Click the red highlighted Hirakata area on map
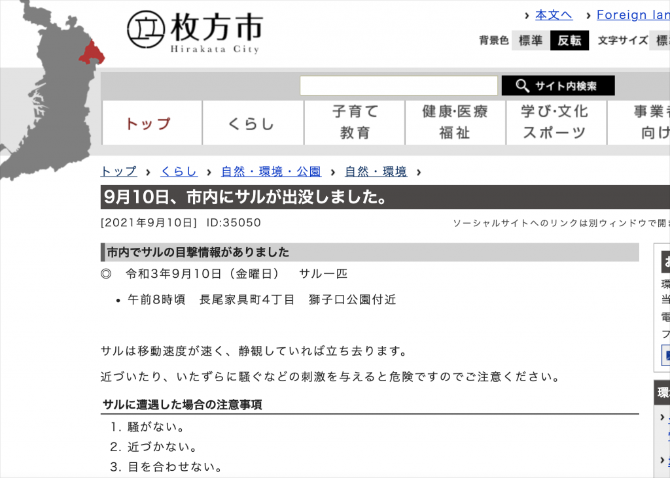670x478 pixels. [x=92, y=54]
